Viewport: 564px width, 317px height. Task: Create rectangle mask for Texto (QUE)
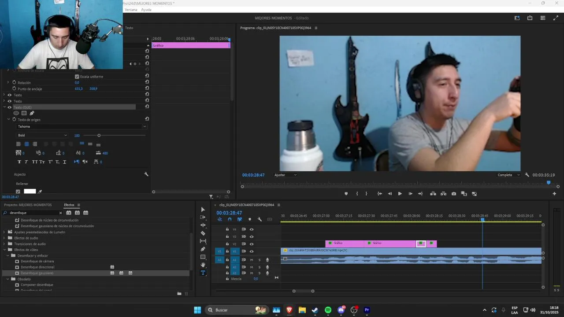[24, 113]
